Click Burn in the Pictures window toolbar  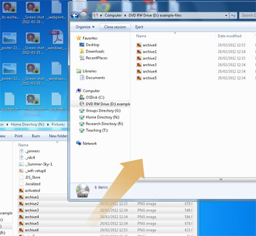pyautogui.click(x=36, y=136)
